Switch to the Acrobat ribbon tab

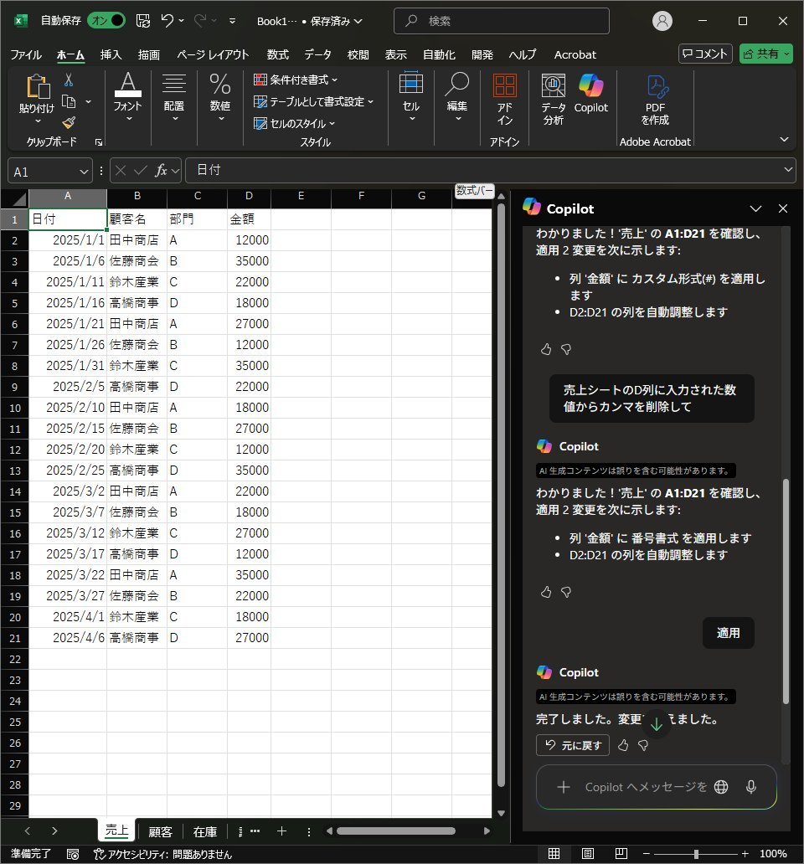click(575, 54)
